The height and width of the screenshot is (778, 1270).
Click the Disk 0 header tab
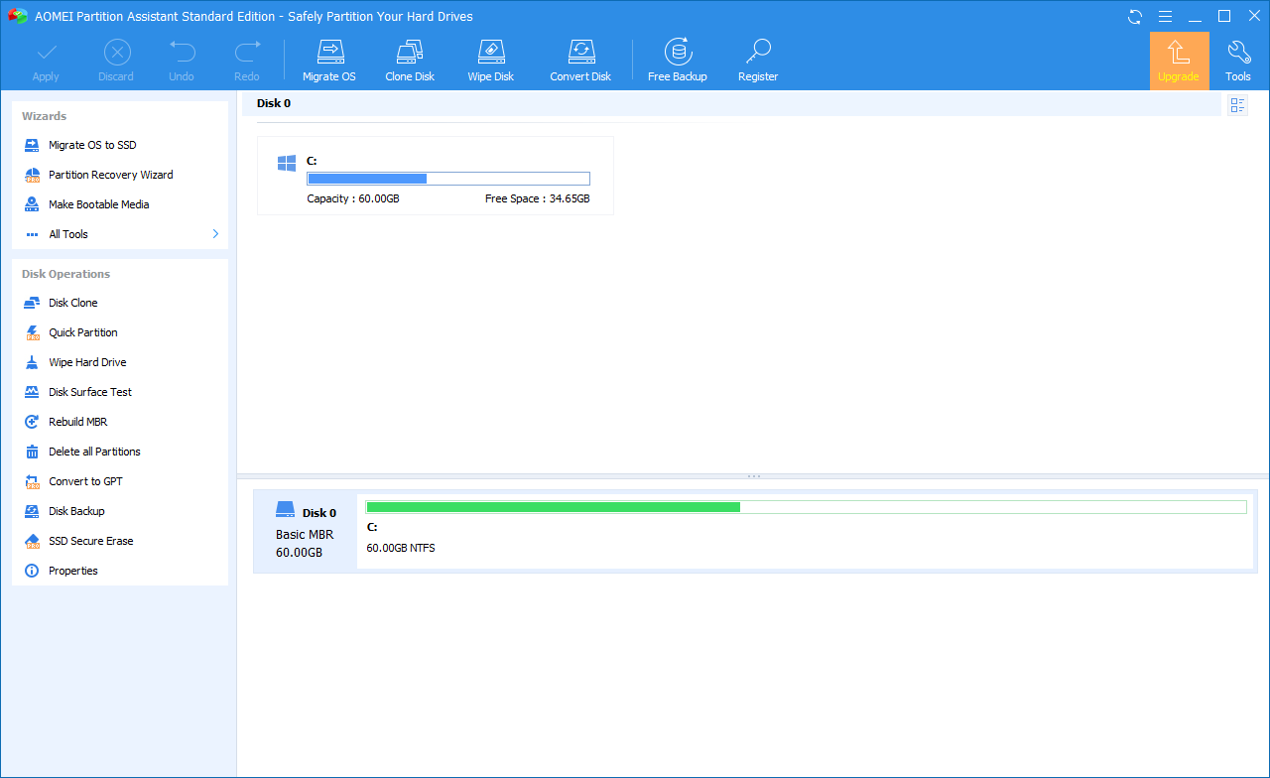coord(274,103)
